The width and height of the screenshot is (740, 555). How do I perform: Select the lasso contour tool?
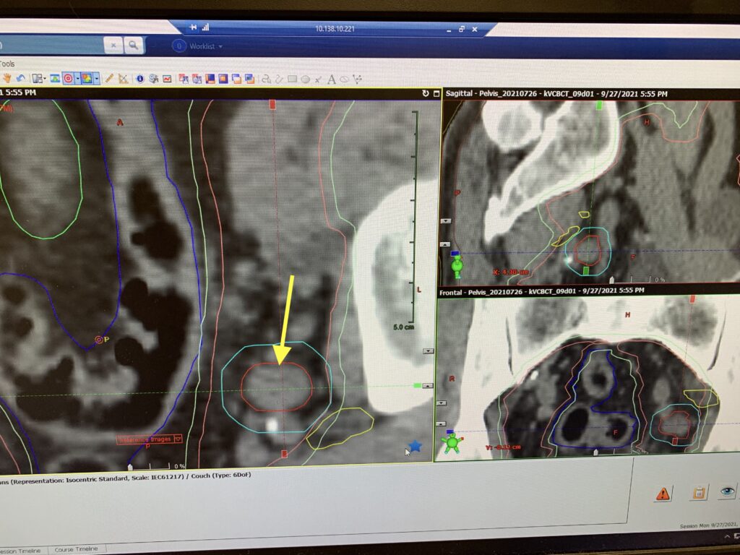click(x=266, y=79)
